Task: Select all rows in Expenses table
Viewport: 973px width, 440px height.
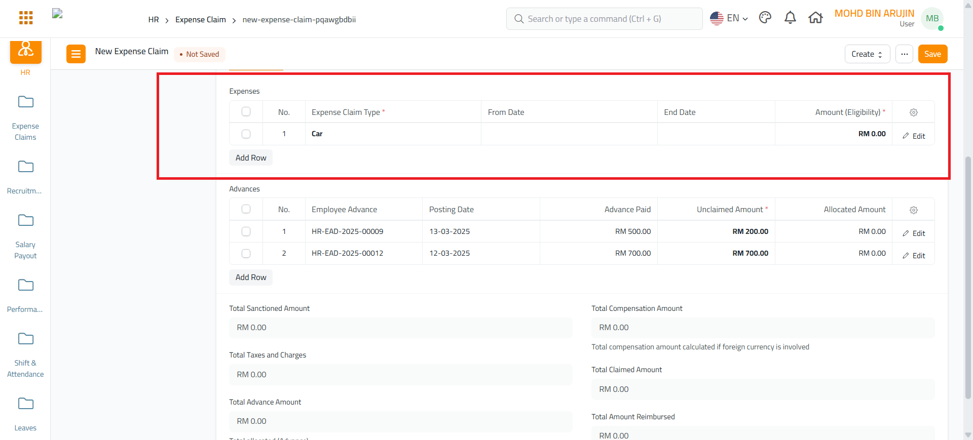Action: coord(246,112)
